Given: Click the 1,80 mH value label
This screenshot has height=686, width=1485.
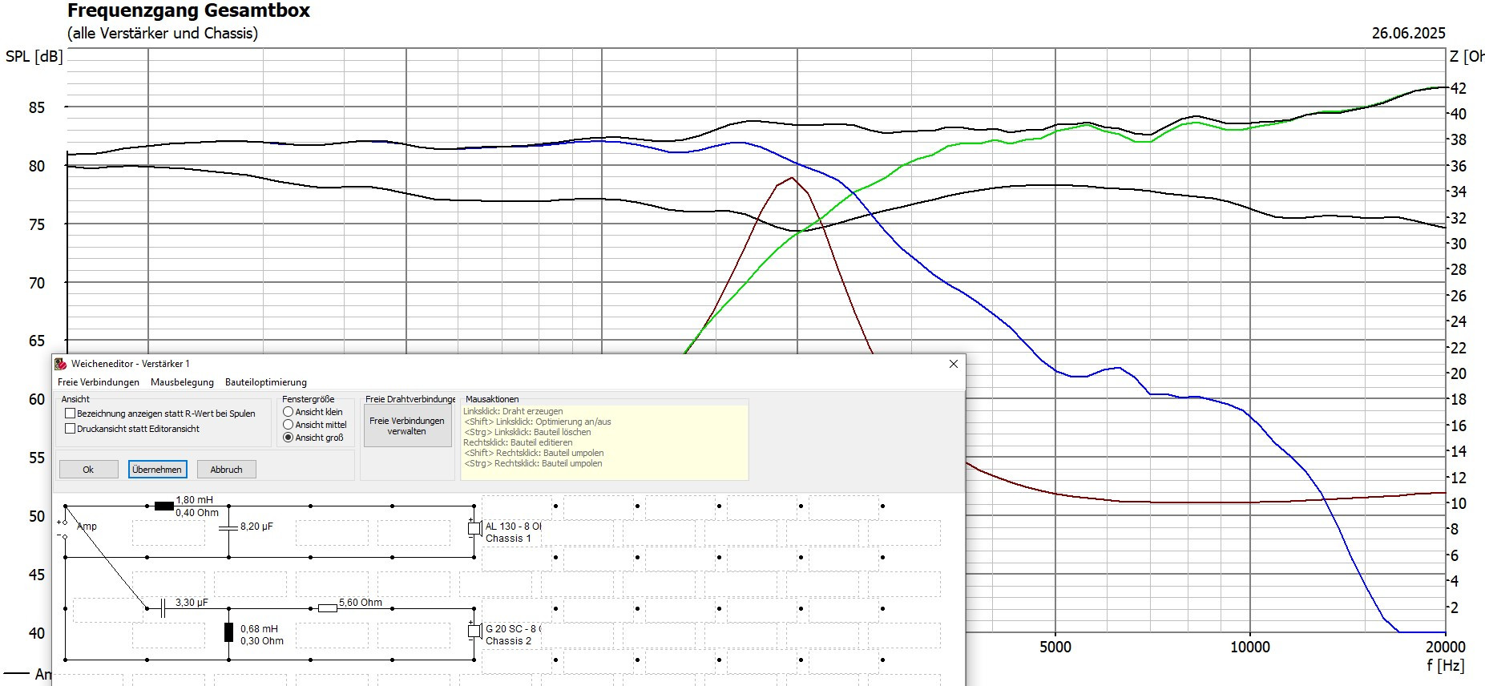Looking at the screenshot, I should [194, 500].
